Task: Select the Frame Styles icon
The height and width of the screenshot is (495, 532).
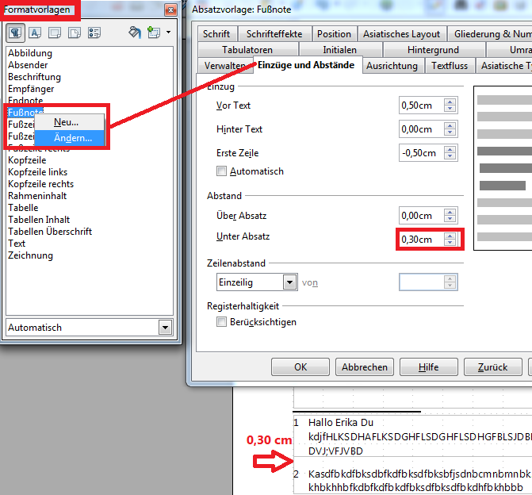Action: pyautogui.click(x=55, y=33)
